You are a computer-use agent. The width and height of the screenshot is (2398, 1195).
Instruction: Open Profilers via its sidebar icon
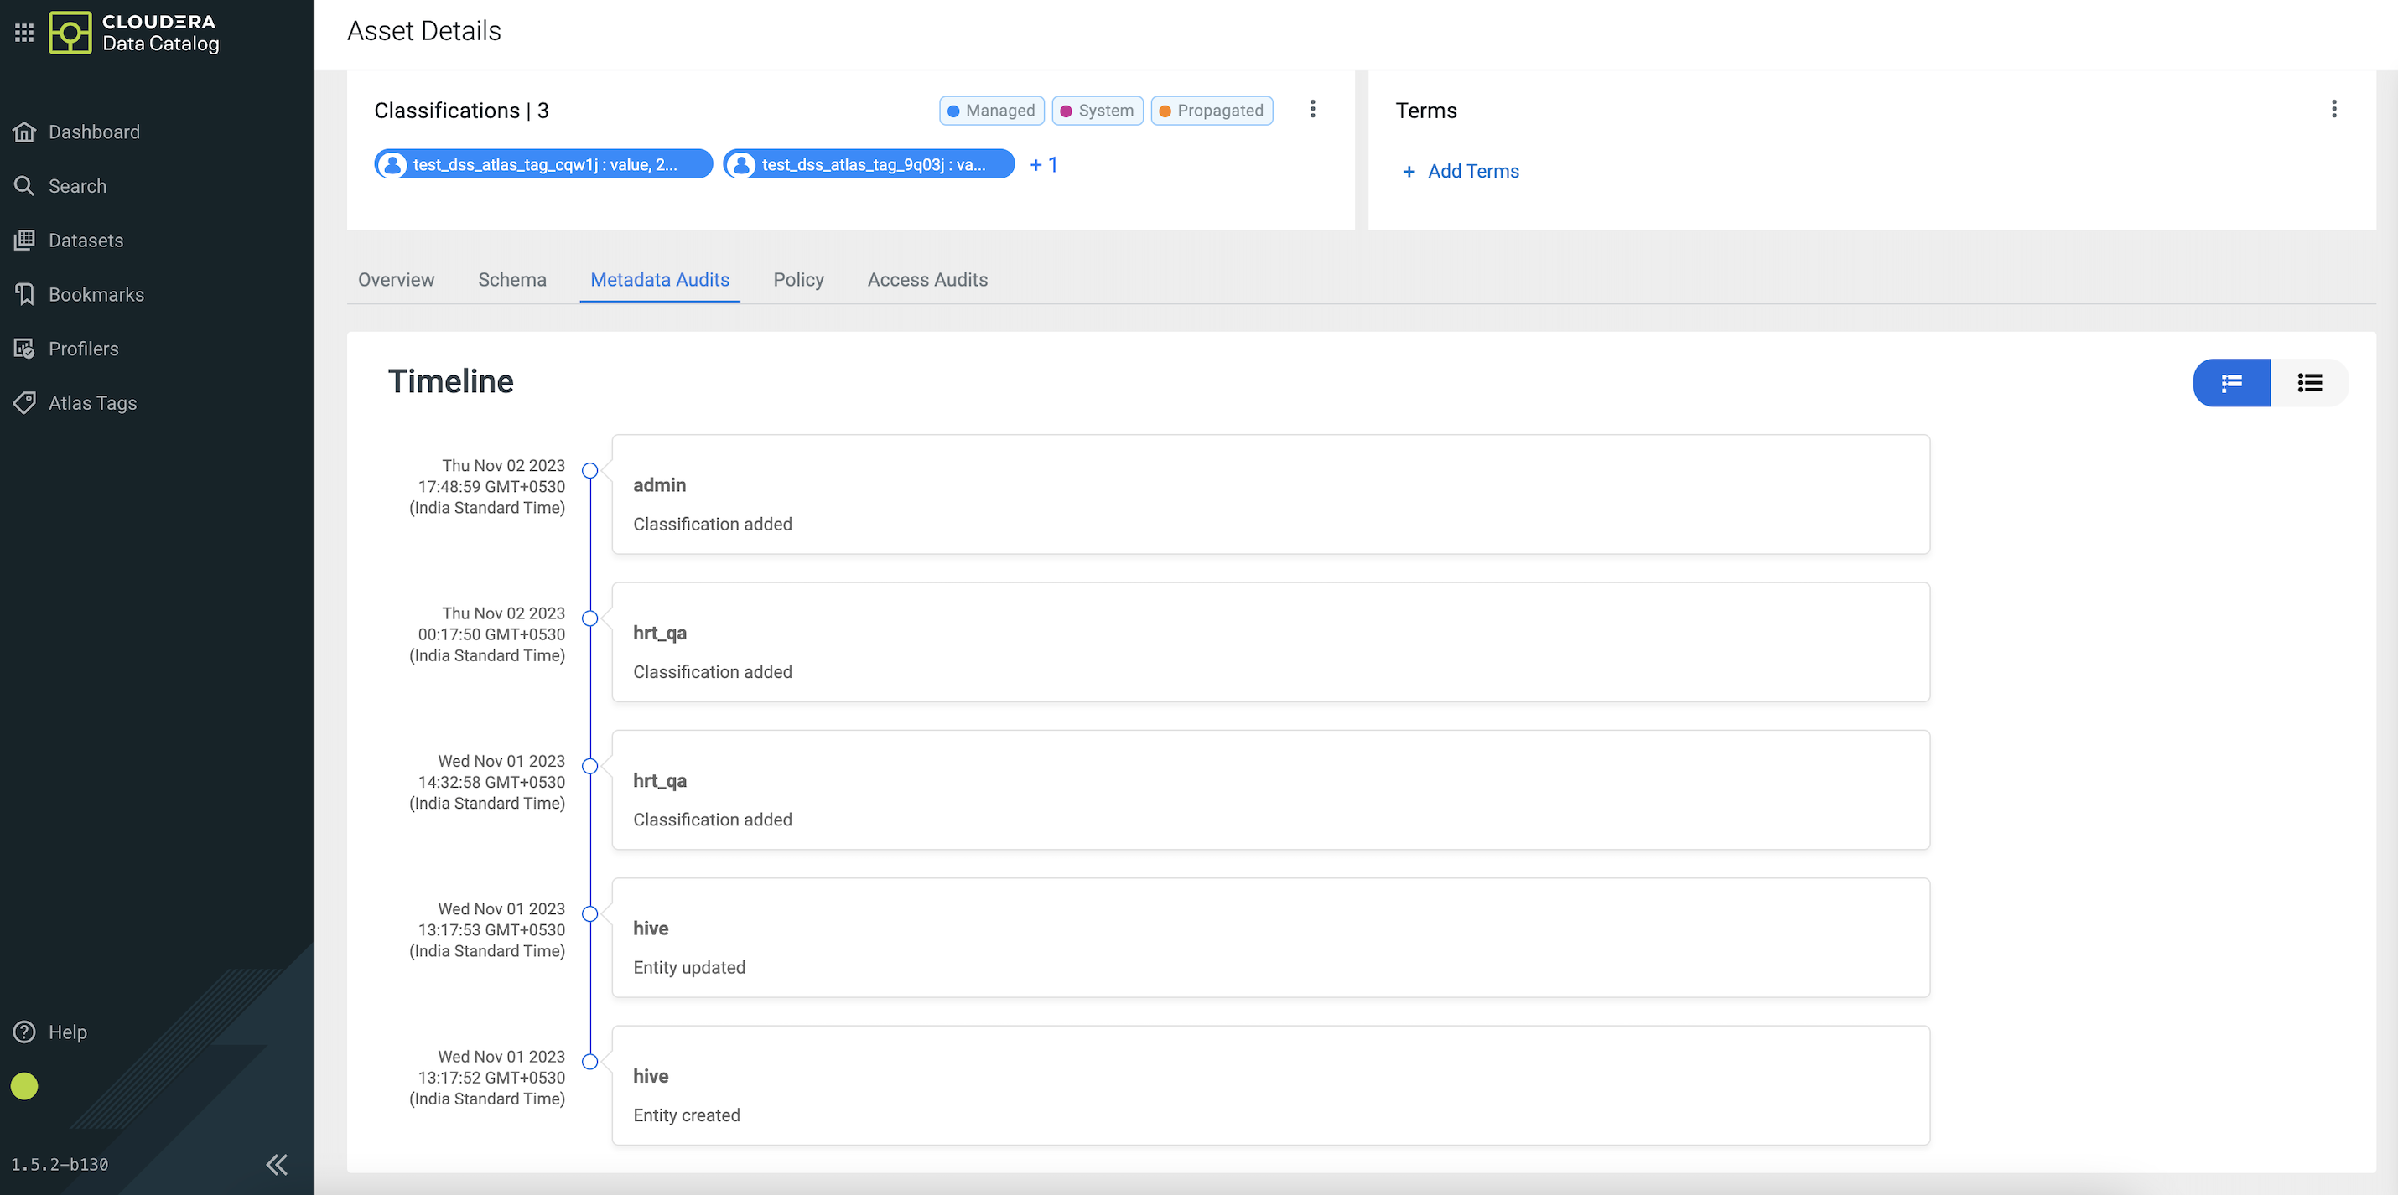[24, 349]
